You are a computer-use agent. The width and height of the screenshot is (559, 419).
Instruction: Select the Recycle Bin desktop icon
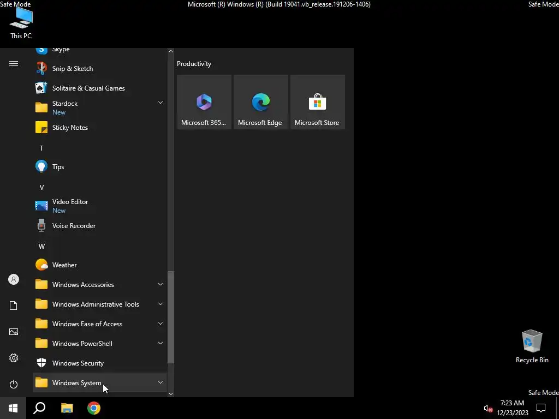pos(532,346)
